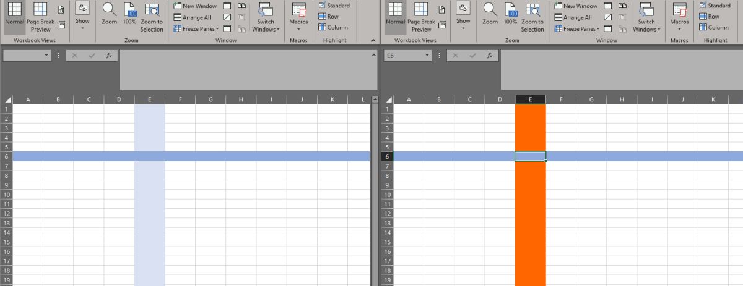The width and height of the screenshot is (743, 286).
Task: Click Select All corner in right window
Action: 387,99
